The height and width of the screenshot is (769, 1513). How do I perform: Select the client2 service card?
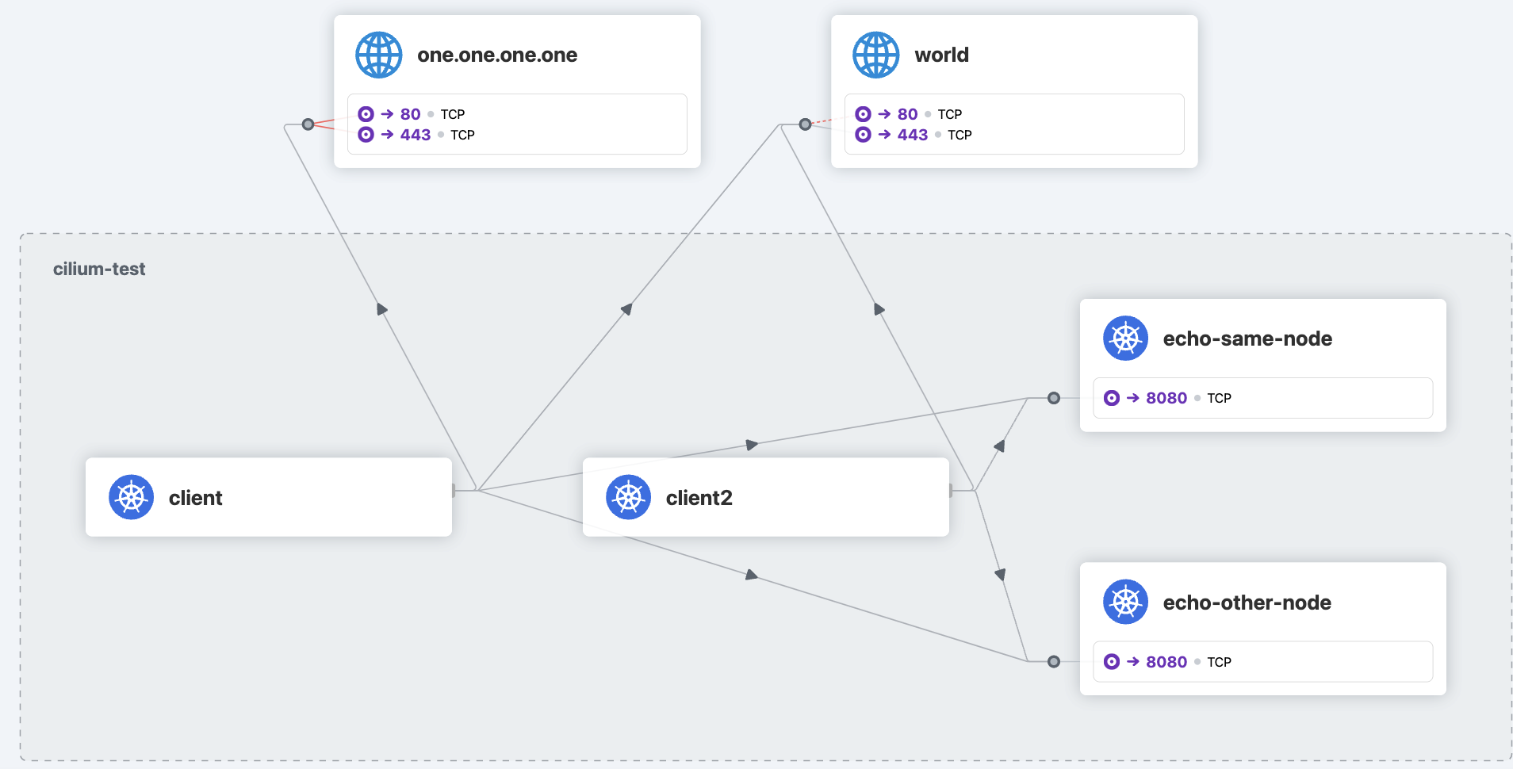click(764, 497)
